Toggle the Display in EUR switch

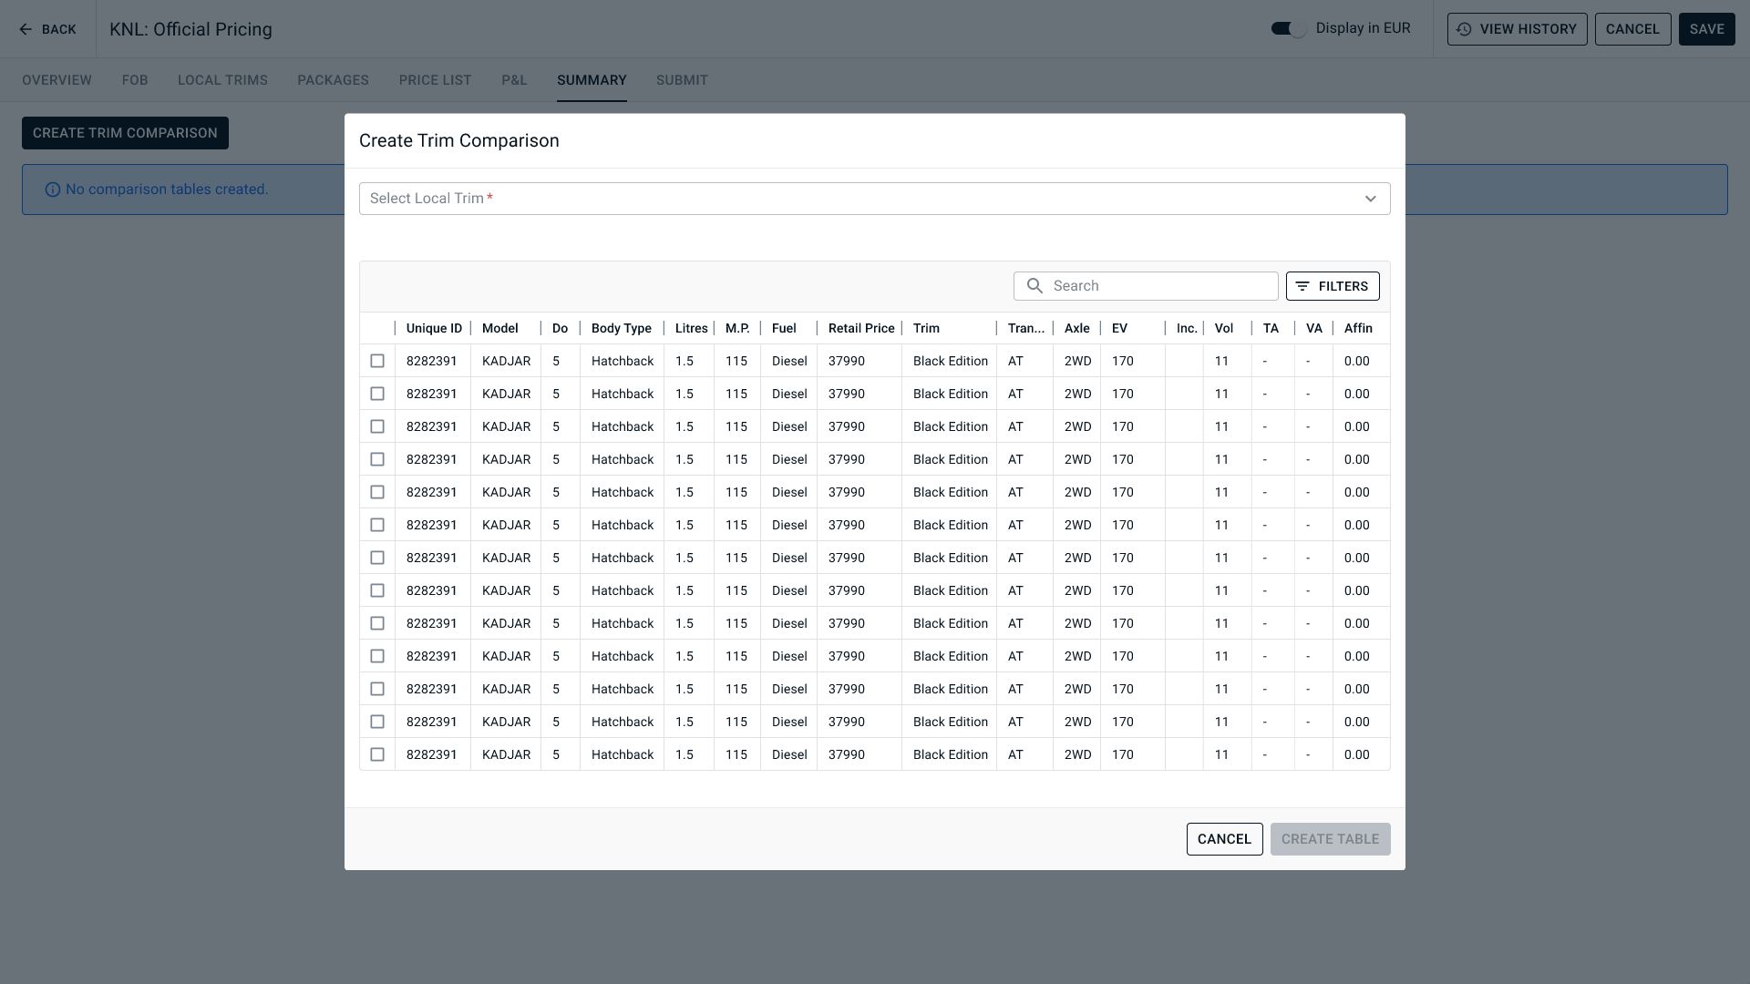(x=1289, y=29)
